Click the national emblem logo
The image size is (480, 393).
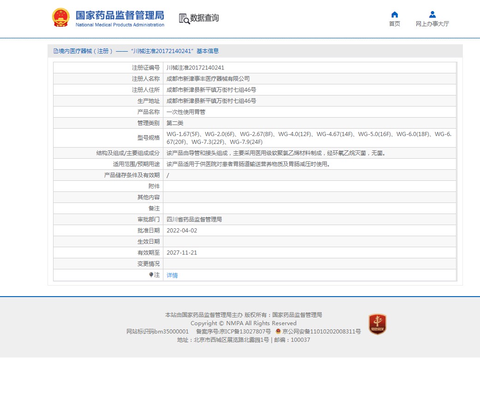pyautogui.click(x=60, y=18)
